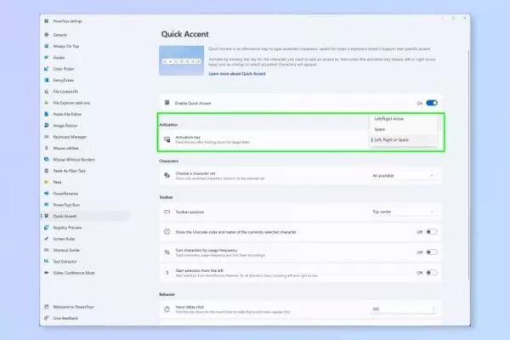Open the General settings page icon
The height and width of the screenshot is (340, 510).
tap(47, 35)
